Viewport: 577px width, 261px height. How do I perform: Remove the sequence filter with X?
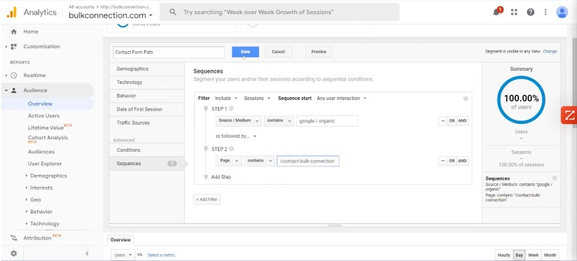[x=466, y=99]
